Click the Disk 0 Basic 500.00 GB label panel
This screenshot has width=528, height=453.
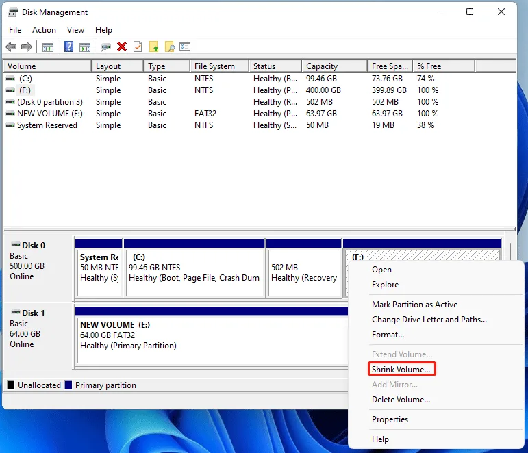39,268
